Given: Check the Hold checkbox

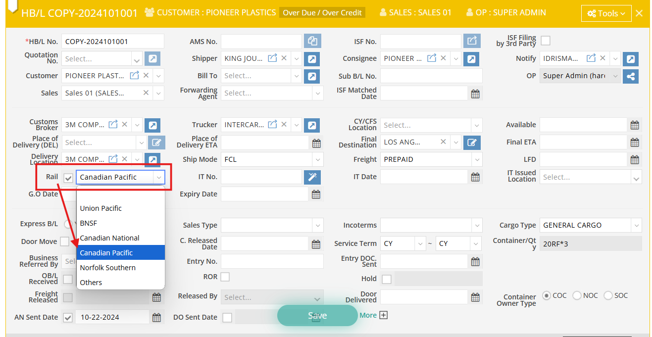Looking at the screenshot, I should tap(387, 279).
